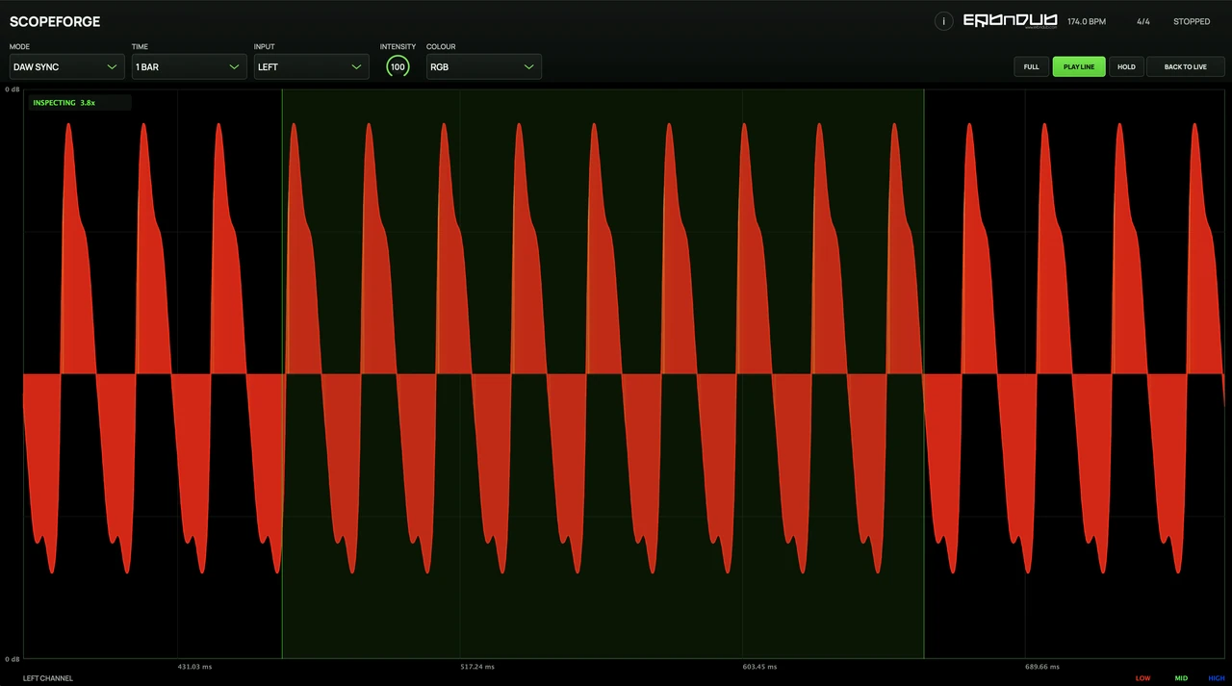Open the info icon beside the logo
Screen dimensions: 1232x686
click(x=943, y=21)
